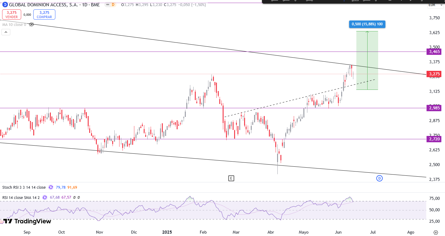This screenshot has width=445, height=236.
Task: Click the RSI value 67,68
Action: (55, 197)
